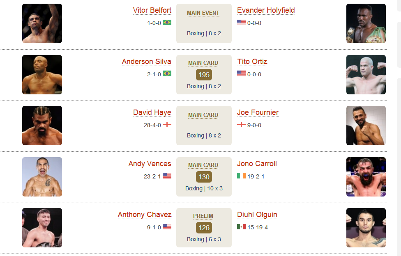Open Tito Ortiz's fighter page

pyautogui.click(x=252, y=62)
